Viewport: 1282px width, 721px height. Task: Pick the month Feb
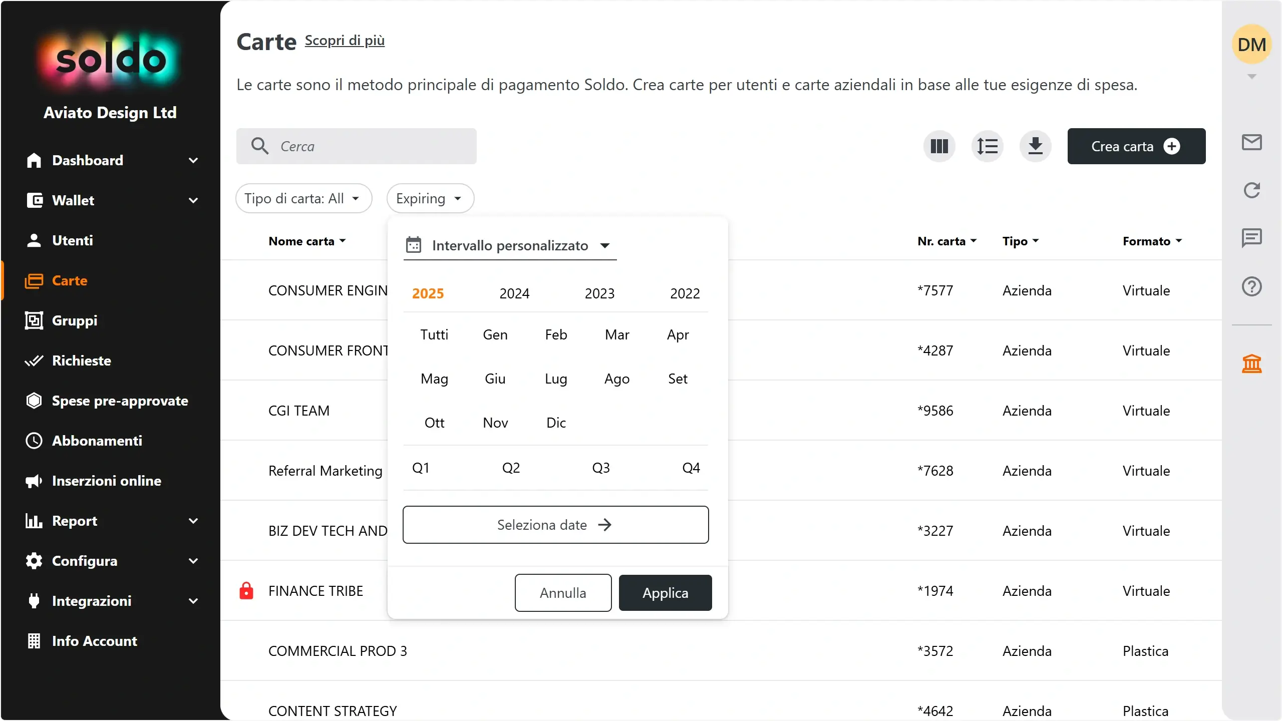[556, 334]
